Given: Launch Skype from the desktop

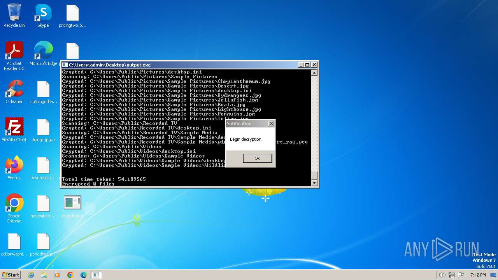Looking at the screenshot, I should 43,16.
